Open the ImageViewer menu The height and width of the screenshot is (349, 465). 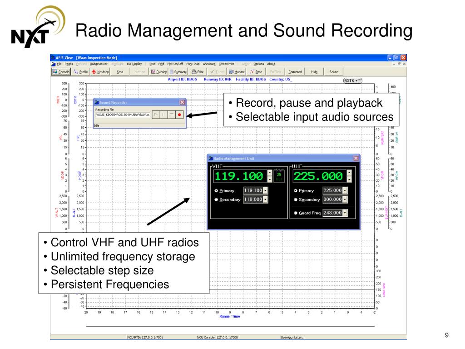tap(99, 64)
